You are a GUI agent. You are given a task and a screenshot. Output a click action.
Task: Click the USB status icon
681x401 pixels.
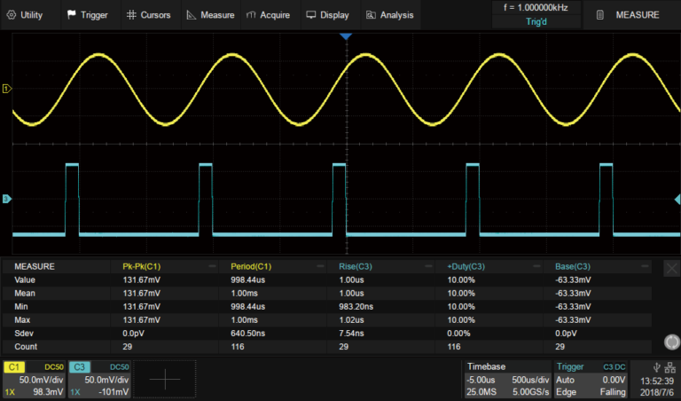click(654, 368)
